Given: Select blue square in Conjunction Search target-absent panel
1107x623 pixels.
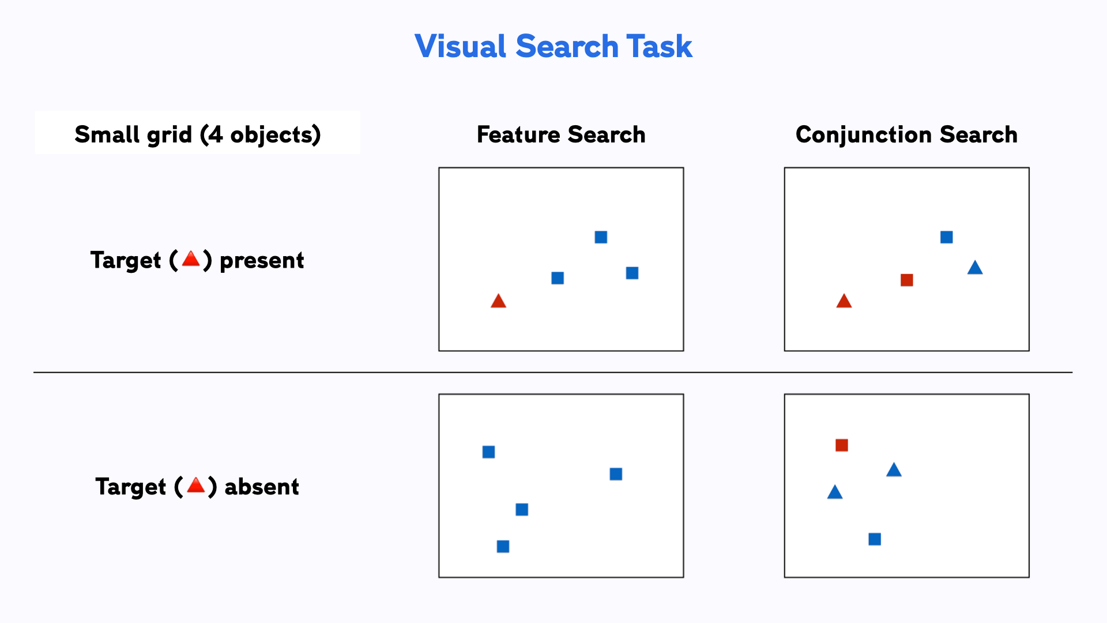Looking at the screenshot, I should [x=874, y=539].
